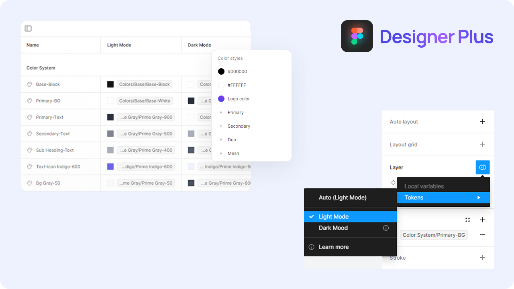Screen dimensions: 514x289
Task: Click palette icon beside Secondary-Text
Action: pyautogui.click(x=29, y=134)
